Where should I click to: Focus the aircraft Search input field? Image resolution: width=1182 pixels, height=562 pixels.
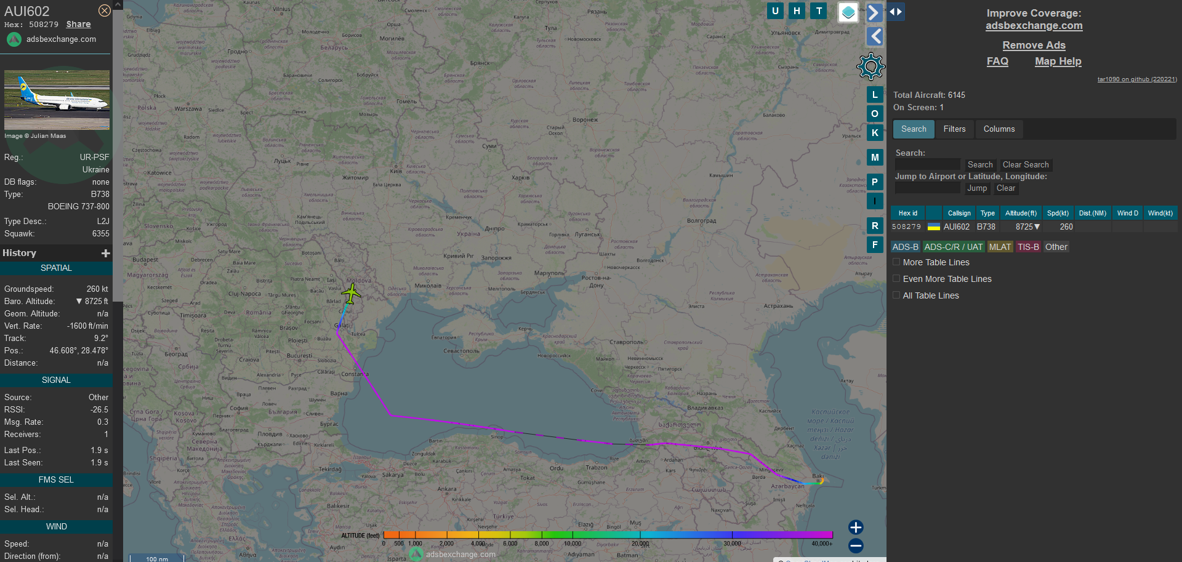927,164
